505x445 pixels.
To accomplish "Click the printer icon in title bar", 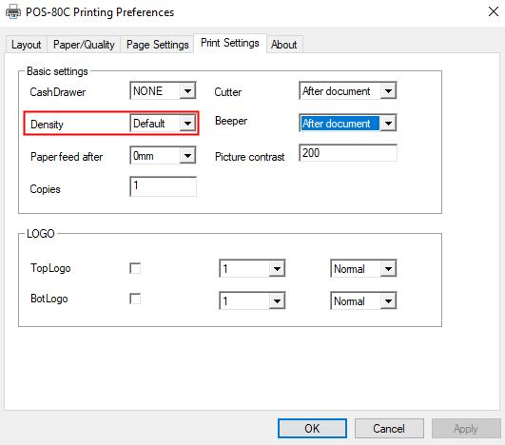I will point(13,12).
